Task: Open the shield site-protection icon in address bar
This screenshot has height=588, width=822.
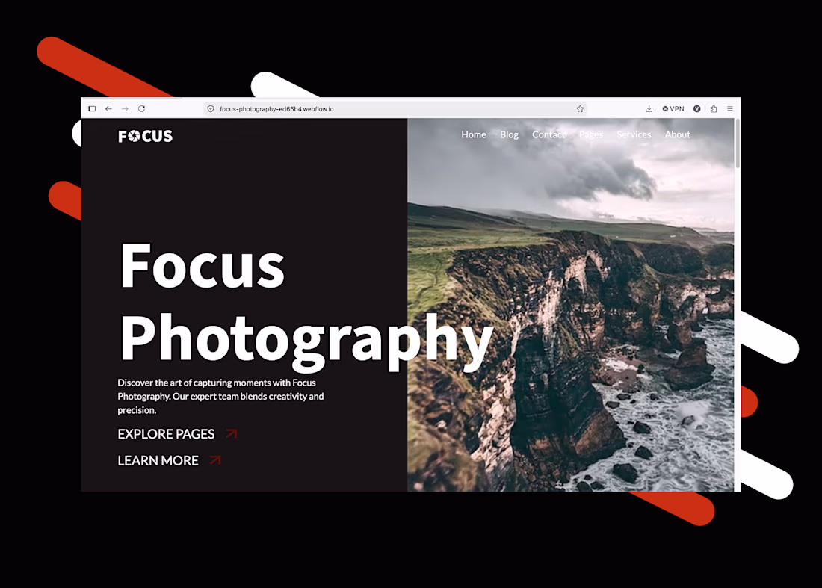Action: 211,109
